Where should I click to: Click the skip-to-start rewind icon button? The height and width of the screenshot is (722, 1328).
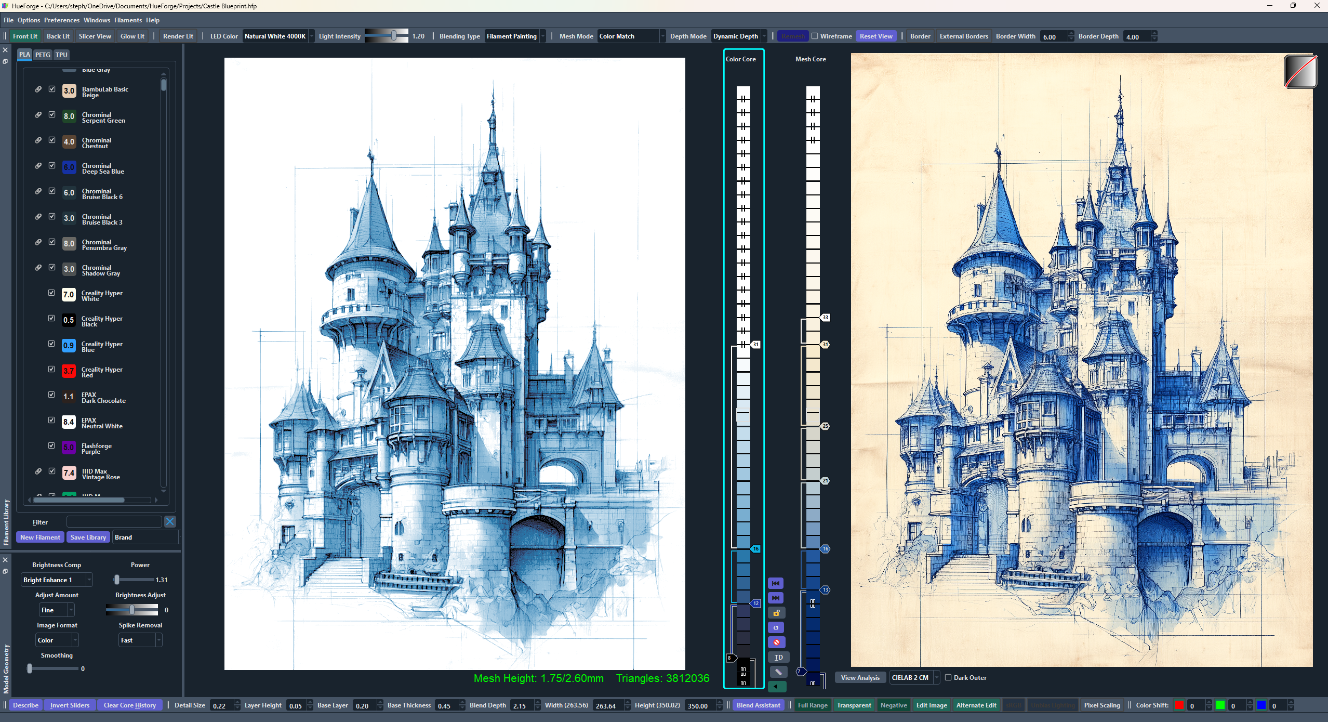[776, 583]
